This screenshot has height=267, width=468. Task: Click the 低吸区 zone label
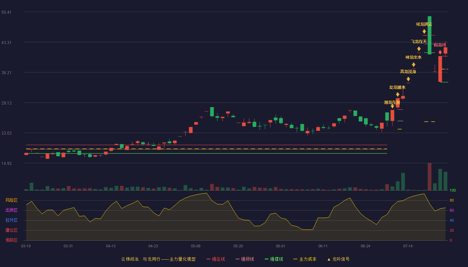[x=11, y=240]
